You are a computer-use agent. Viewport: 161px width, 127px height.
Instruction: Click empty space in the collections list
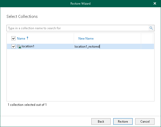point(80,75)
